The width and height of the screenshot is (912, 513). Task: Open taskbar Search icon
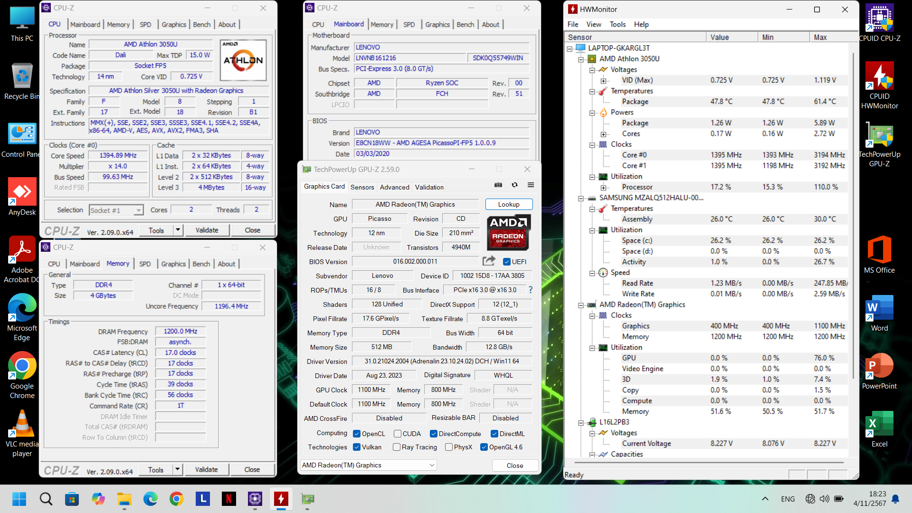click(x=46, y=499)
